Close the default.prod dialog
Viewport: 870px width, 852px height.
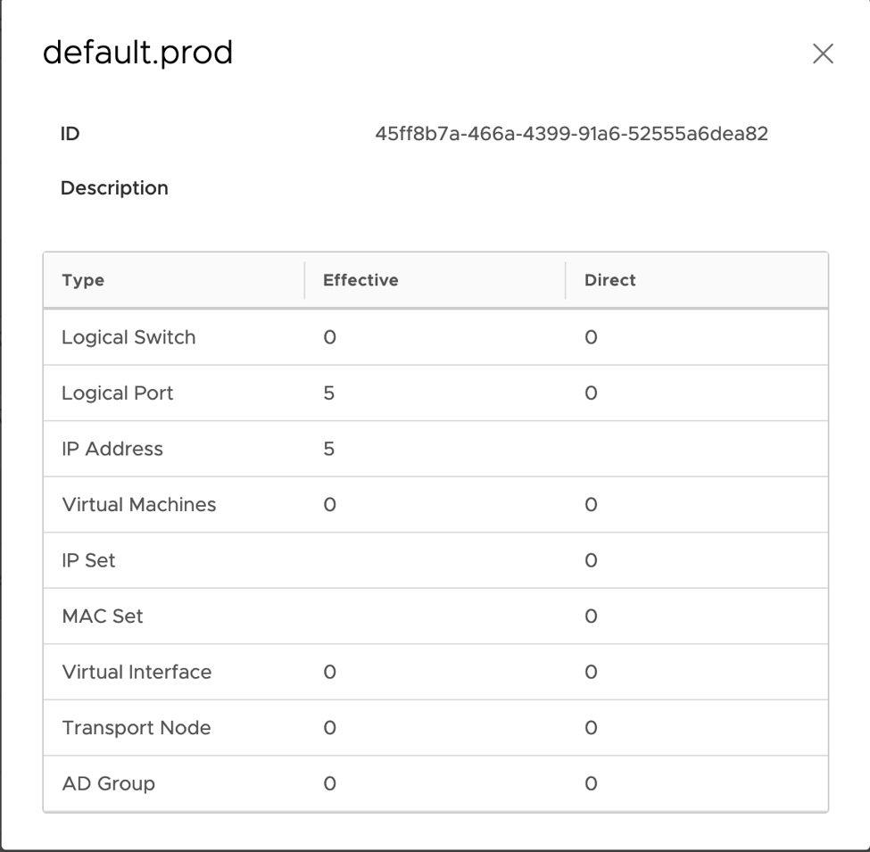822,54
